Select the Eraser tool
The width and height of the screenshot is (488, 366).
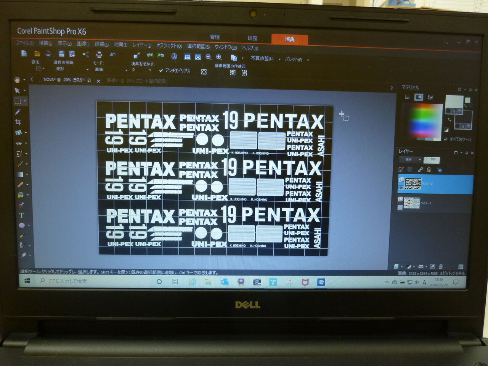click(21, 185)
